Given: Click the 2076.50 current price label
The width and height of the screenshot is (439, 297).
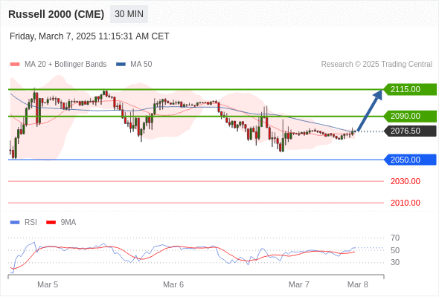Looking at the screenshot, I should tap(410, 131).
